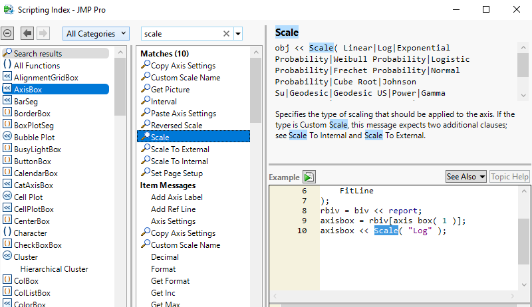
Task: Click the CellPlotBox object icon
Action: (x=7, y=208)
